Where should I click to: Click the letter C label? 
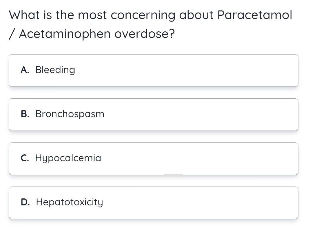click(x=25, y=158)
